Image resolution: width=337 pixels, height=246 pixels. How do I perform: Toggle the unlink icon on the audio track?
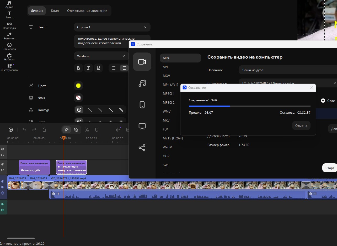point(3,210)
